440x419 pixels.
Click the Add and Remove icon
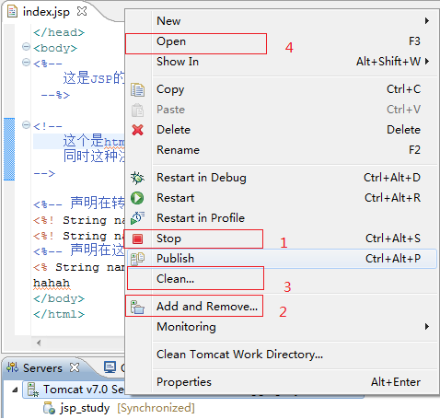[x=137, y=307]
